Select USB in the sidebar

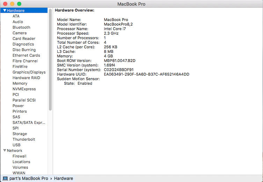[16, 145]
